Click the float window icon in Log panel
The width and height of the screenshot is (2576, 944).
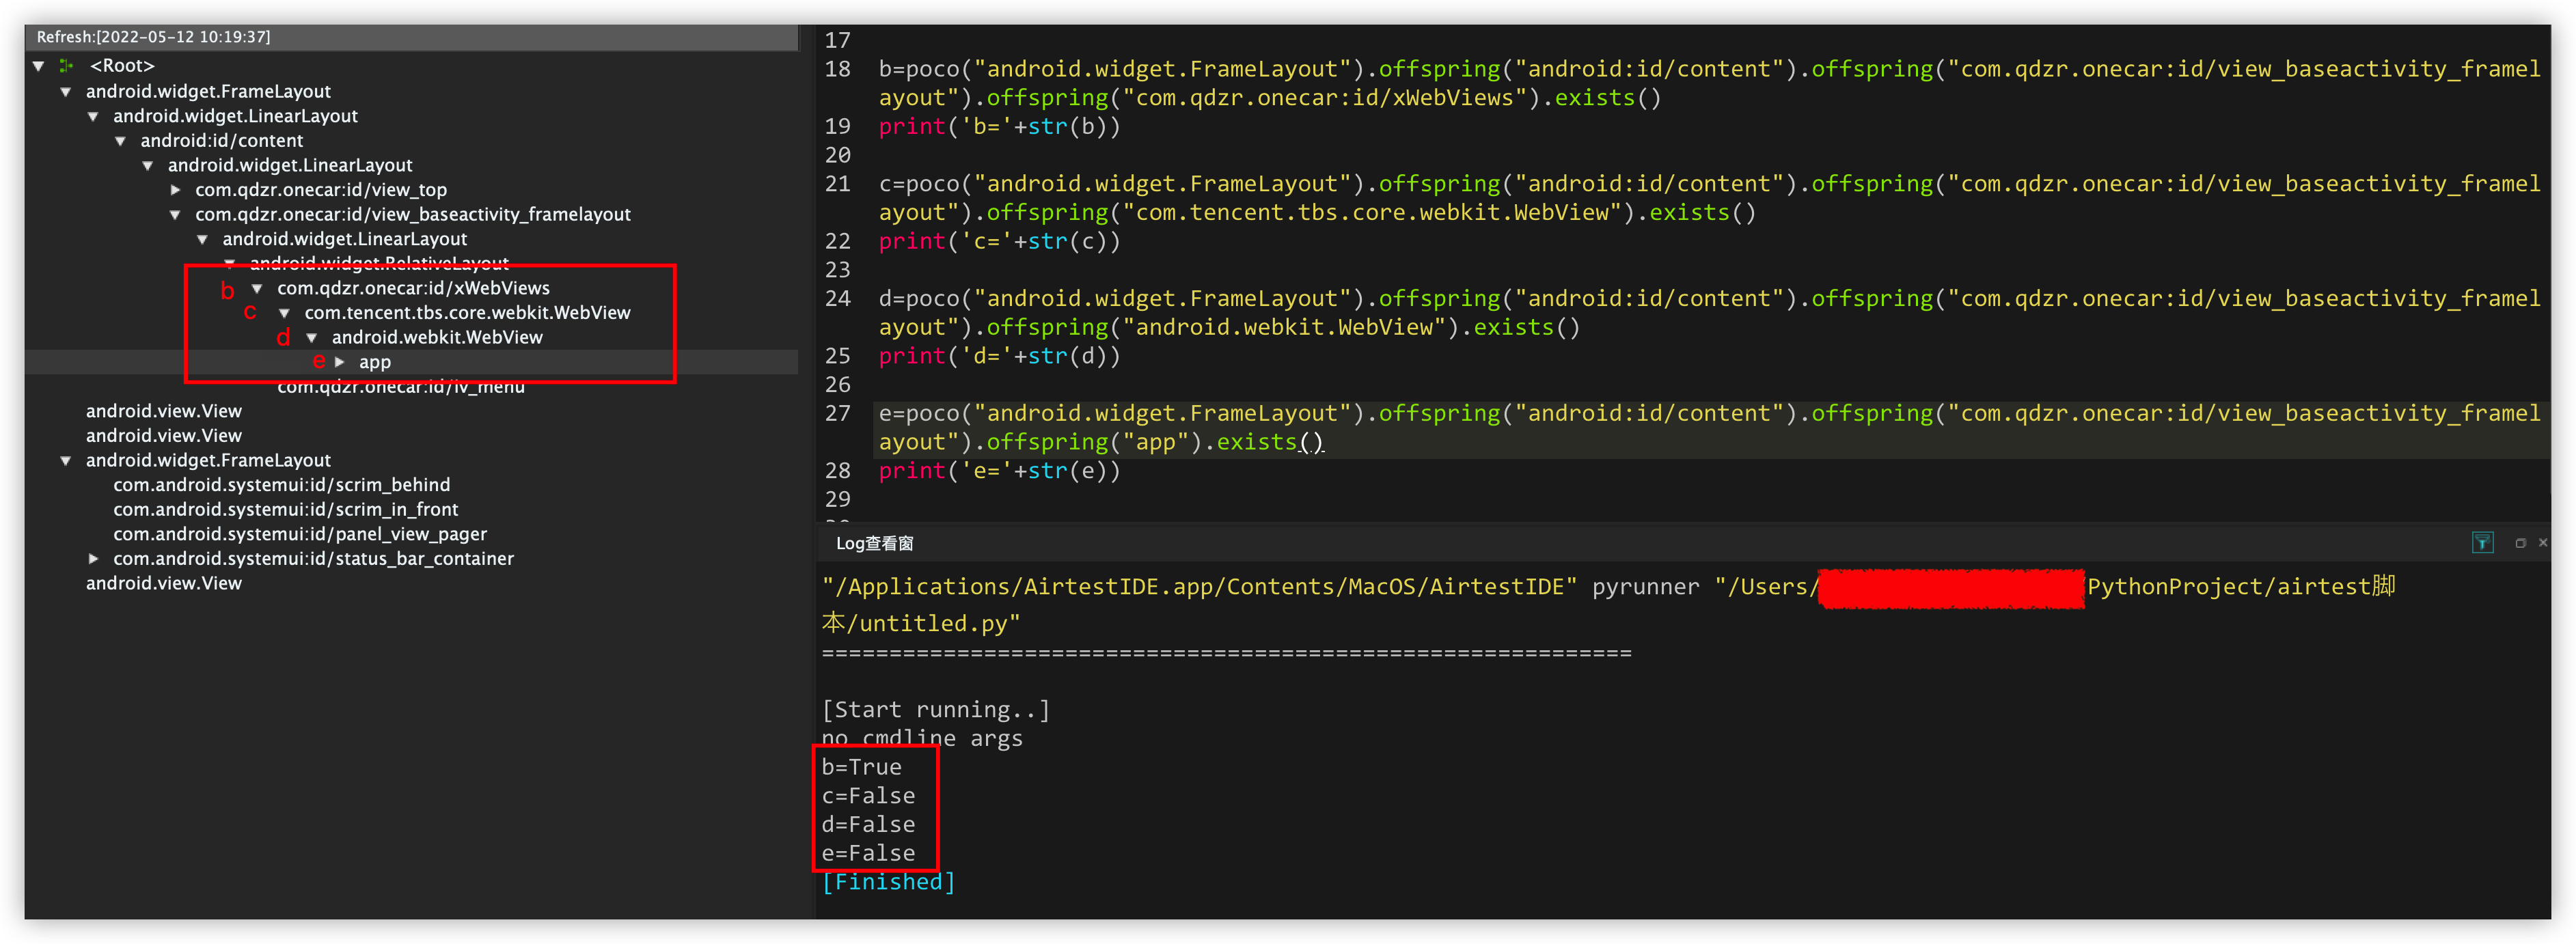(x=2520, y=543)
